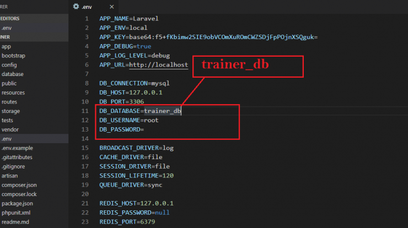Click line number 7 in the gutter
This screenshot has height=228, width=408.
coord(87,74)
